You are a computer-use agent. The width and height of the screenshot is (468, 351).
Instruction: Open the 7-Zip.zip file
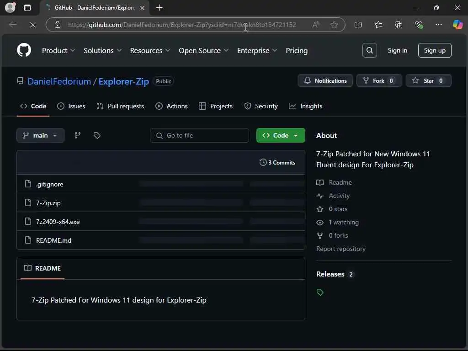[x=48, y=203]
